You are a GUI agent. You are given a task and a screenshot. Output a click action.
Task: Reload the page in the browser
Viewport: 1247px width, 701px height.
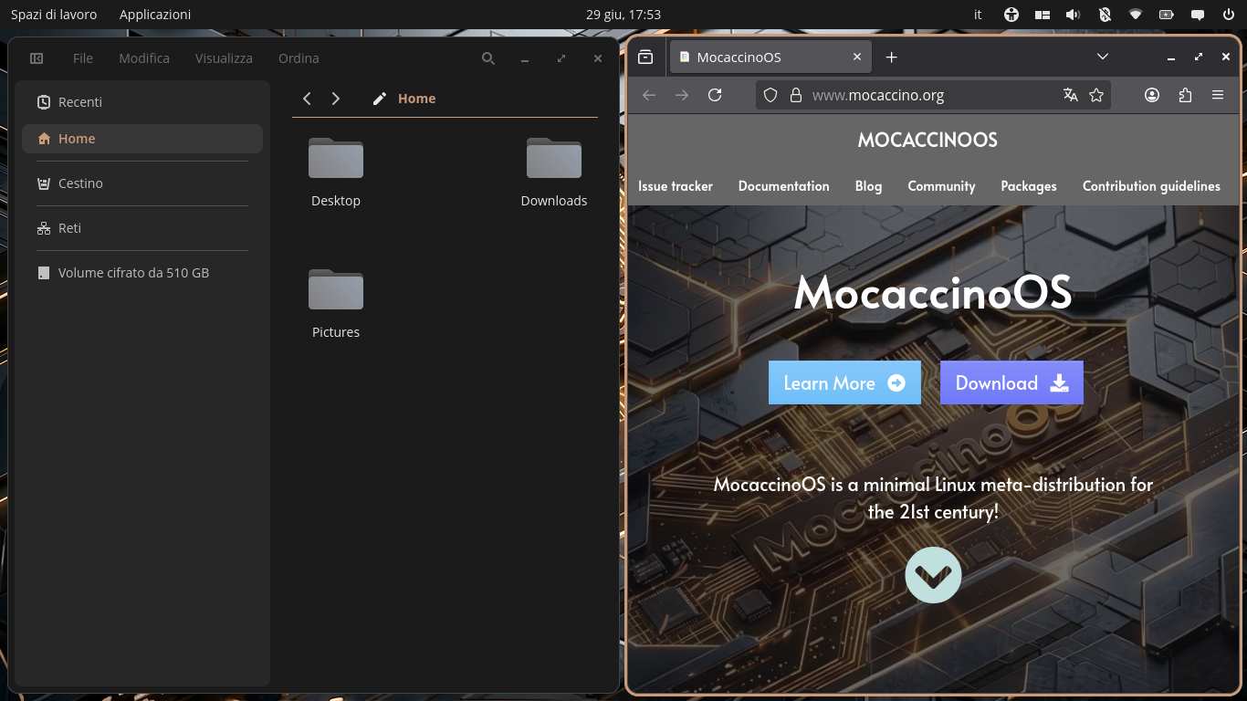pyautogui.click(x=715, y=95)
